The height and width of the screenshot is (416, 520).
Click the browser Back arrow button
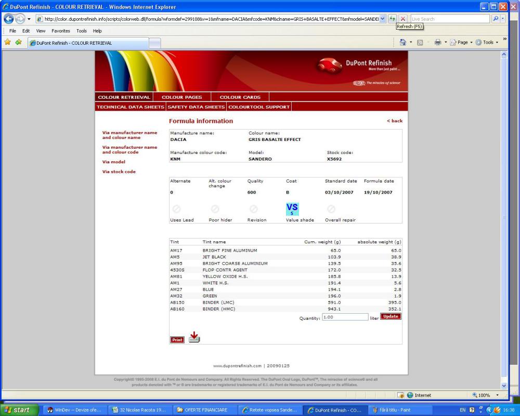(9, 19)
